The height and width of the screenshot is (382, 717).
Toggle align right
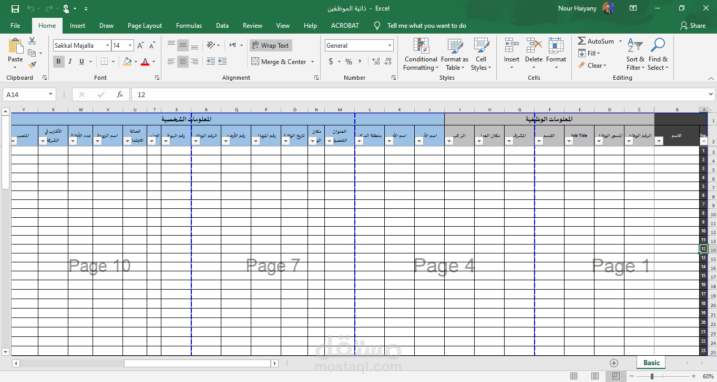pyautogui.click(x=194, y=61)
